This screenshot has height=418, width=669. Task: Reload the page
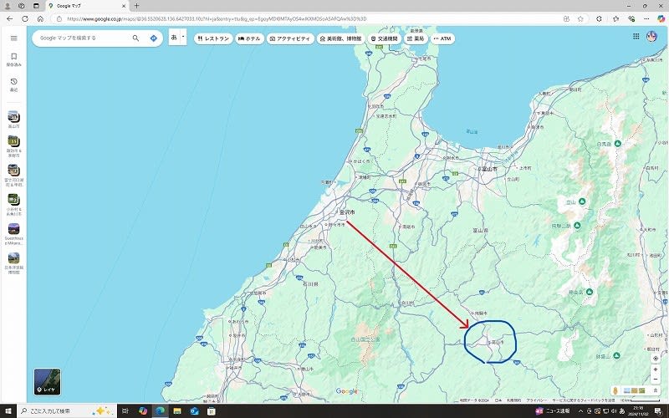25,18
